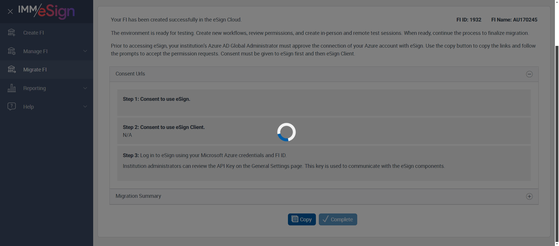
Task: Click the IMM eSign logo
Action: click(47, 11)
